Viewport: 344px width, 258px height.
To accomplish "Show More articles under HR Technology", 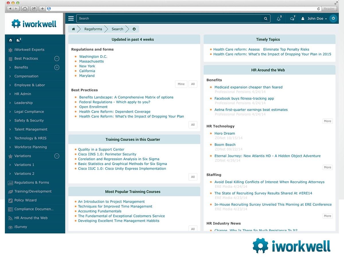I will coord(327,167).
